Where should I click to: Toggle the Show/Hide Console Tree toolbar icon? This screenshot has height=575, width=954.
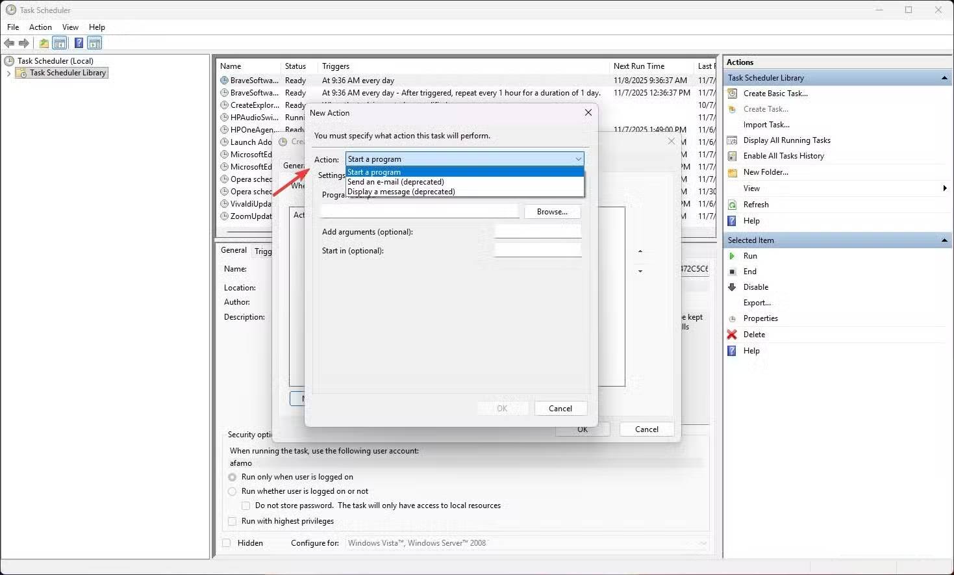tap(60, 44)
